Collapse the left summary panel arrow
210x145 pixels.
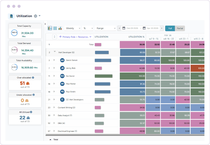(45, 24)
